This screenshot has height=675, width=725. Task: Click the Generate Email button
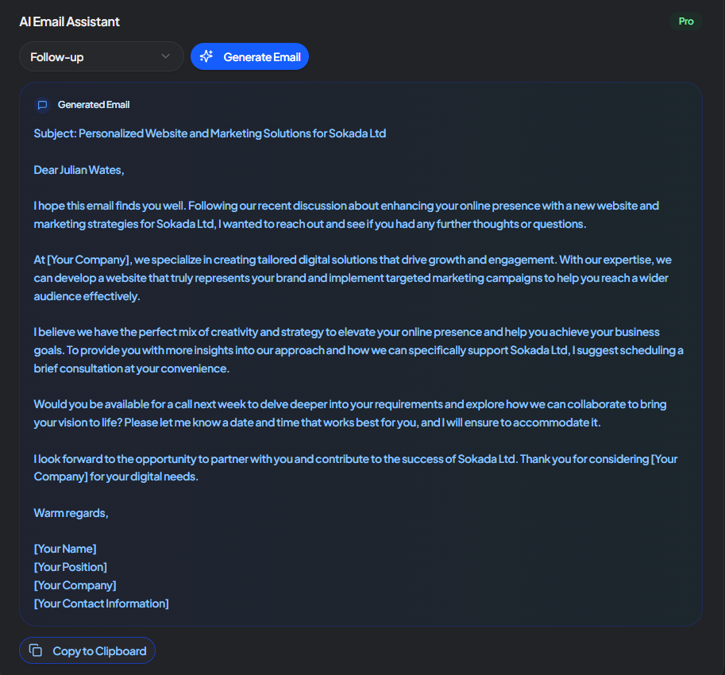click(x=249, y=56)
